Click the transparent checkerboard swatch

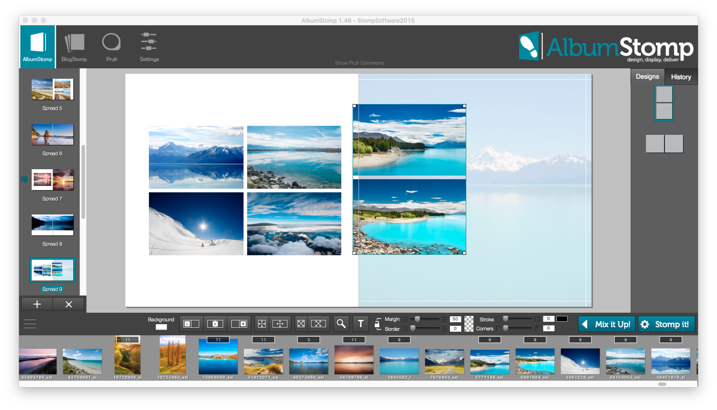point(469,324)
